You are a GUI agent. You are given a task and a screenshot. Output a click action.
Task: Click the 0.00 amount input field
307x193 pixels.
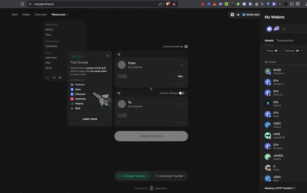pyautogui.click(x=122, y=76)
